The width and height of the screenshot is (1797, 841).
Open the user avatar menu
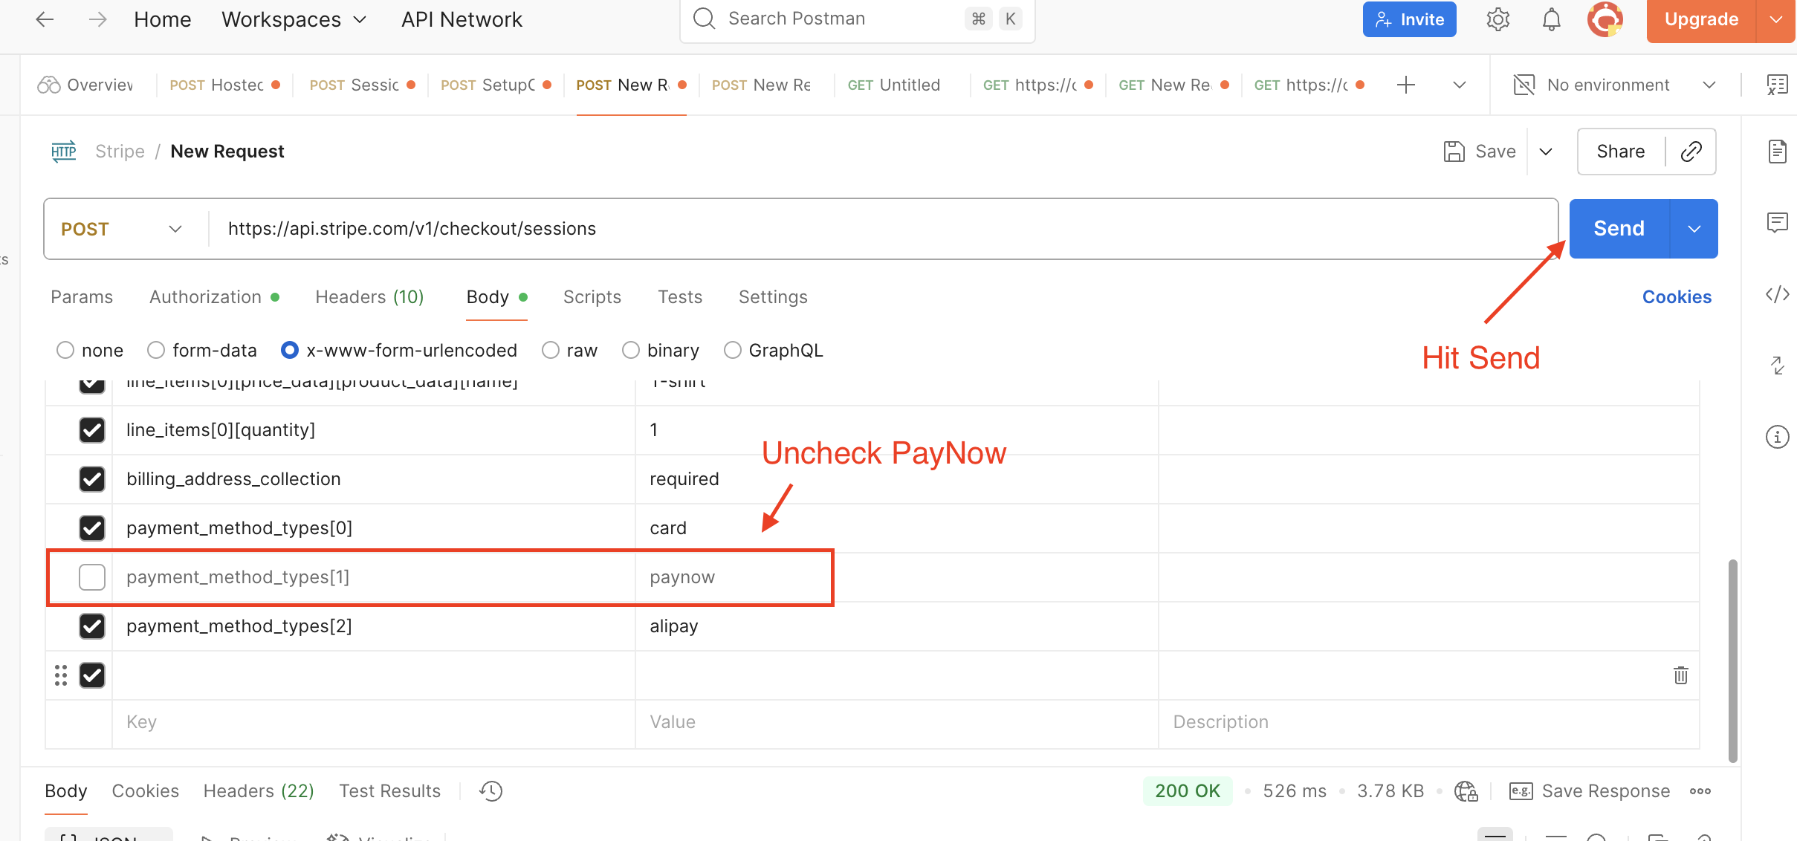tap(1605, 19)
